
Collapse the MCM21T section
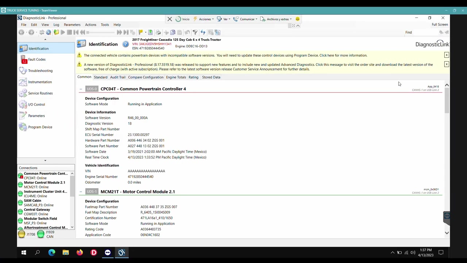click(81, 192)
